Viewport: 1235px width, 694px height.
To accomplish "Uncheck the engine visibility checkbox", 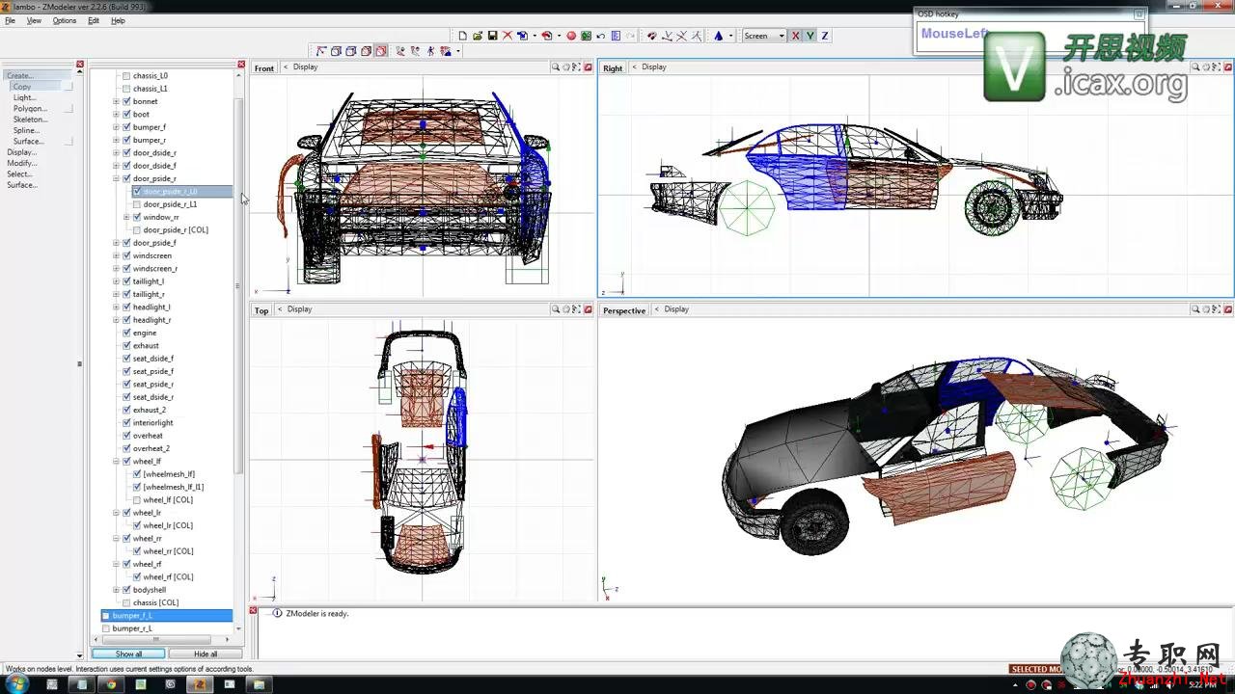I will point(126,333).
